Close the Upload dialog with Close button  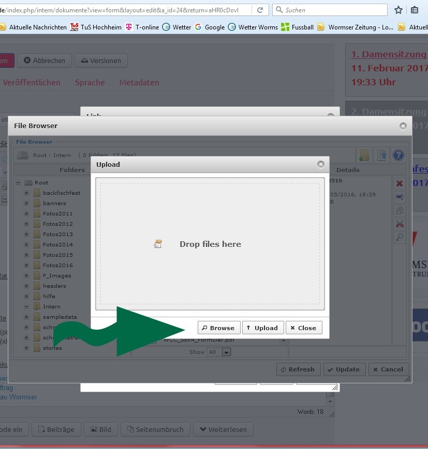304,328
